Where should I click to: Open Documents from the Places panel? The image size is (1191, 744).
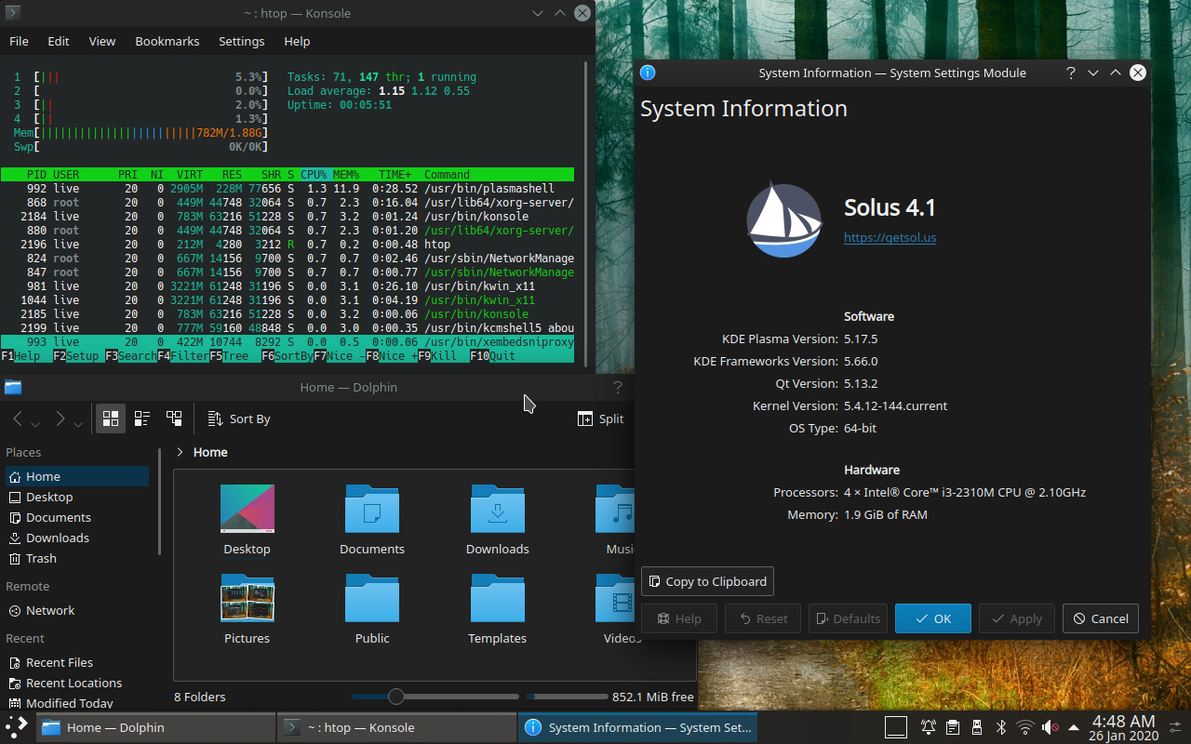pyautogui.click(x=77, y=517)
